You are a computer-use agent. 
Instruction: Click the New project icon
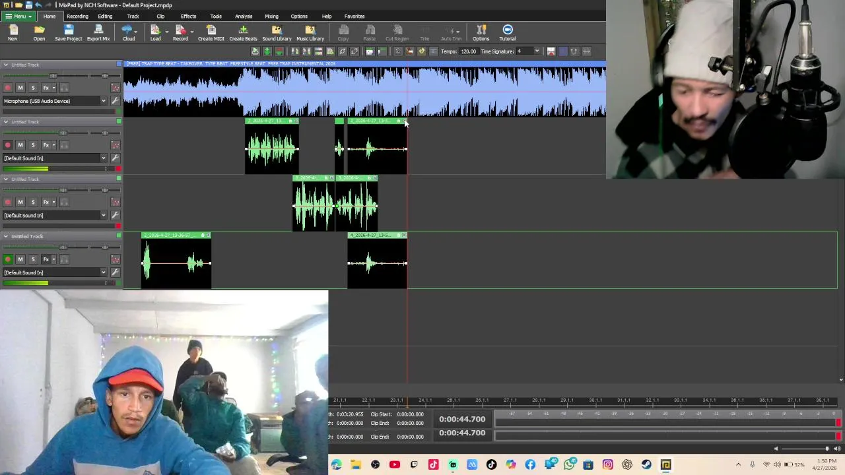pos(13,33)
